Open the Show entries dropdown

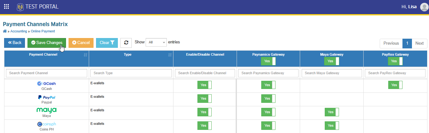[x=156, y=42]
